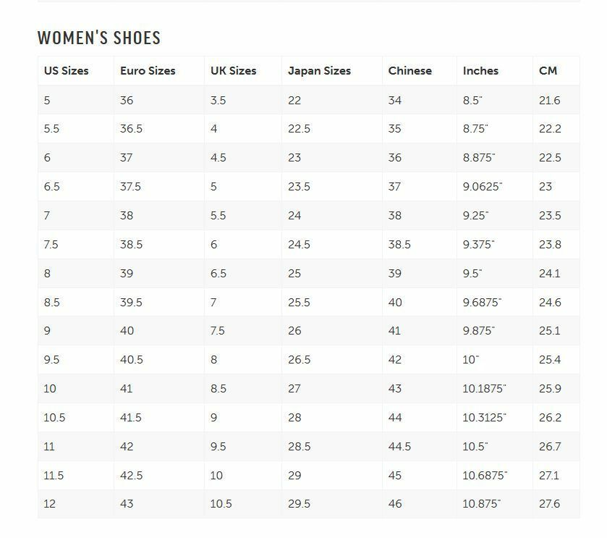Select the 24.6 CM cell

550,303
